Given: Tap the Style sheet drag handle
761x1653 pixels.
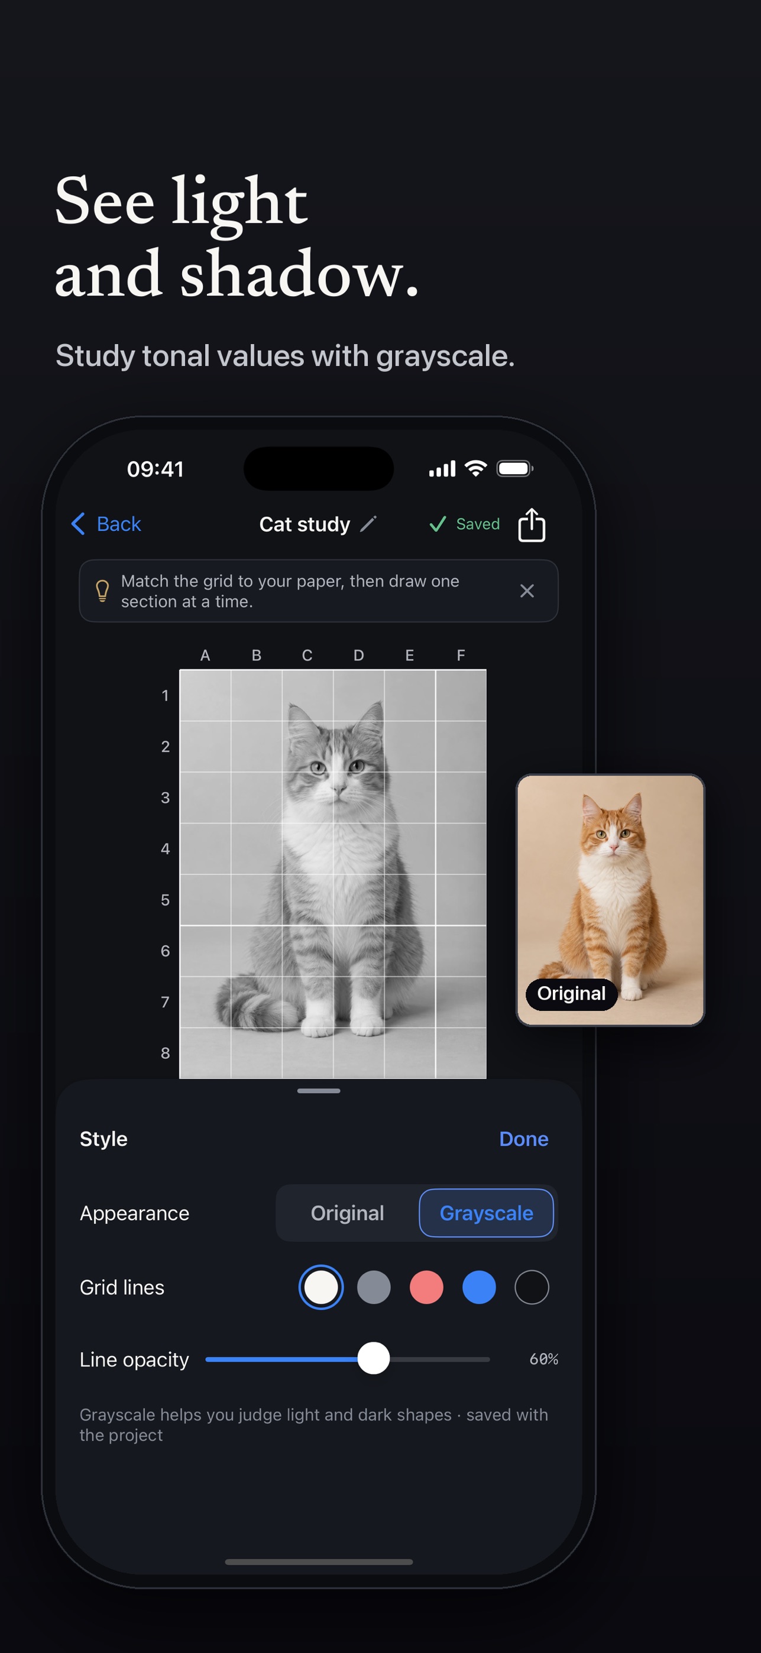Looking at the screenshot, I should pos(319,1090).
